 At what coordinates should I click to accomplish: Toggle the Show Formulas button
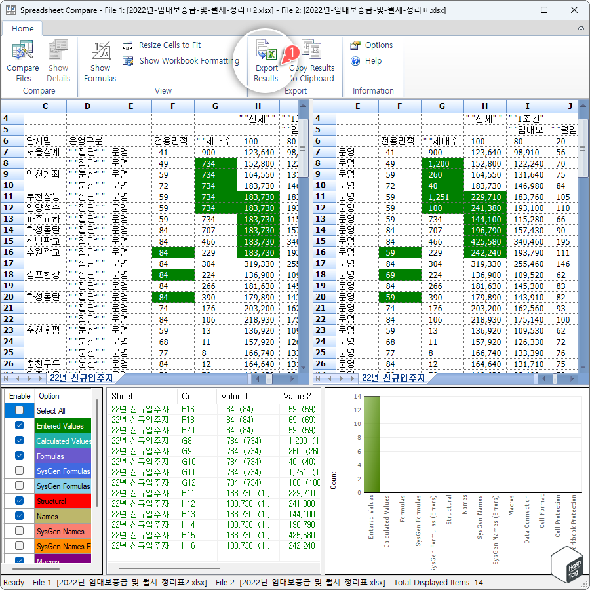(x=100, y=62)
